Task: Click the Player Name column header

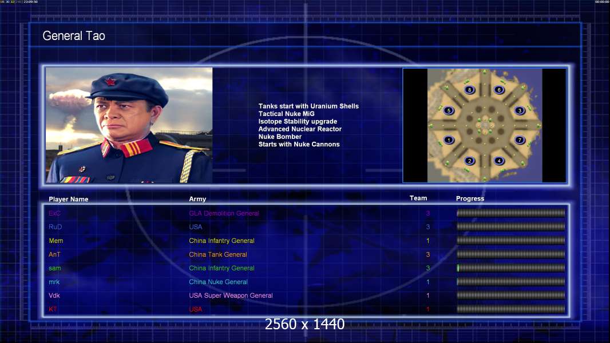Action: point(69,199)
